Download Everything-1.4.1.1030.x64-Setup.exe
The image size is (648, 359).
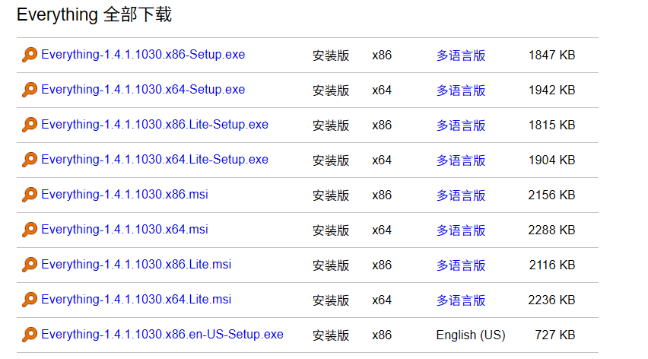point(143,90)
